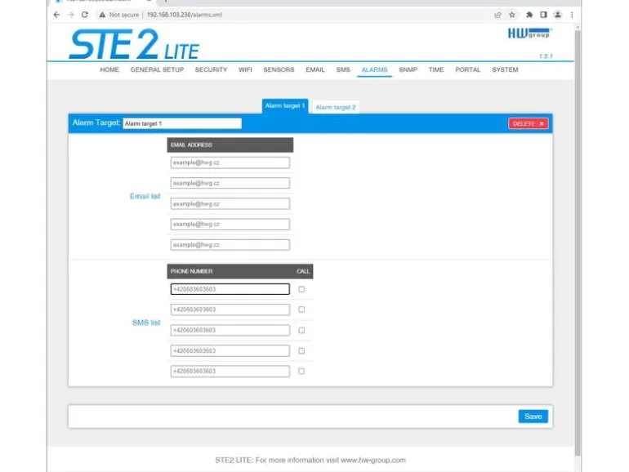The width and height of the screenshot is (629, 472).
Task: Click the fifth email address field
Action: tap(230, 245)
